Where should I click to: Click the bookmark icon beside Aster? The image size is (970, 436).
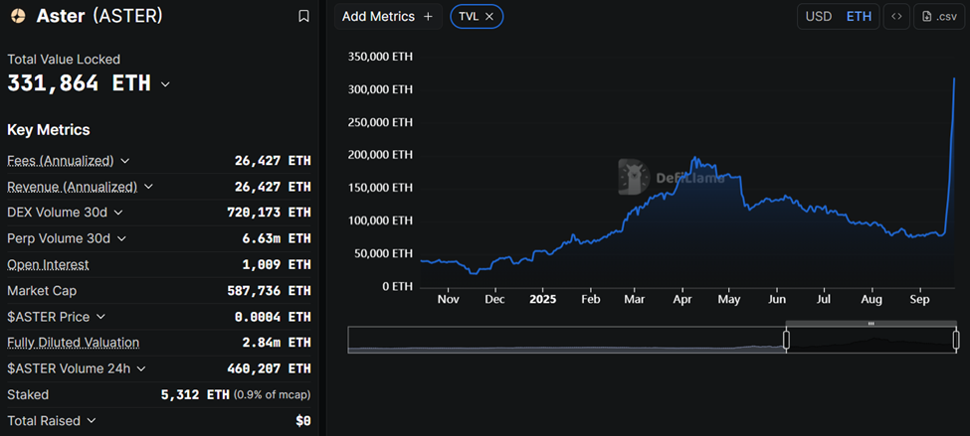click(303, 16)
